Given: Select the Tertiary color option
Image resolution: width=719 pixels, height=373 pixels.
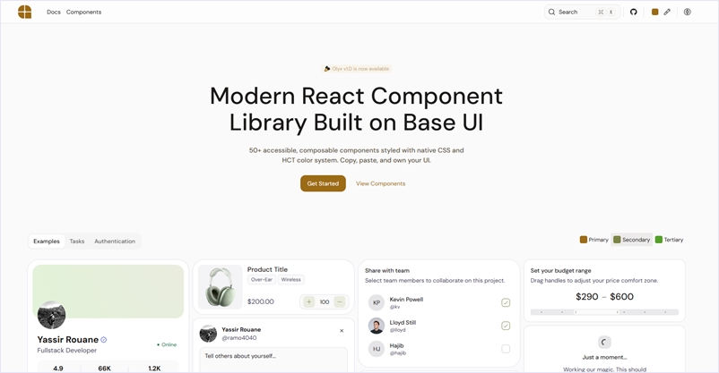Looking at the screenshot, I should (x=670, y=240).
